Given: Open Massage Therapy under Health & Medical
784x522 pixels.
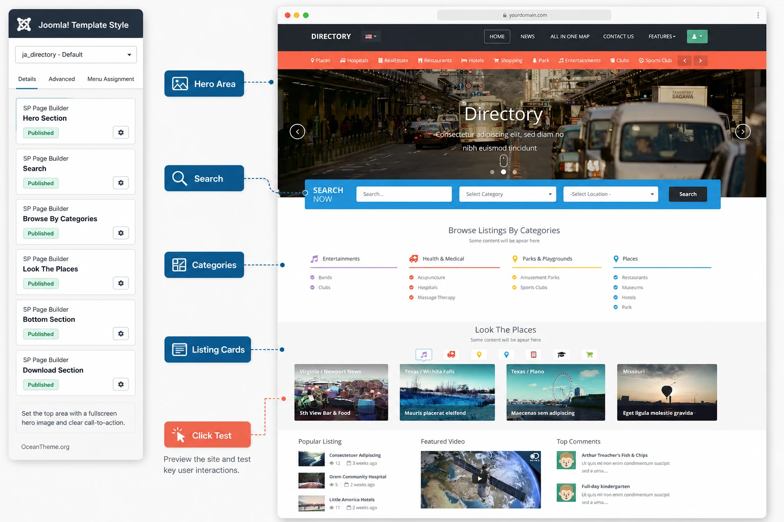Looking at the screenshot, I should (436, 297).
